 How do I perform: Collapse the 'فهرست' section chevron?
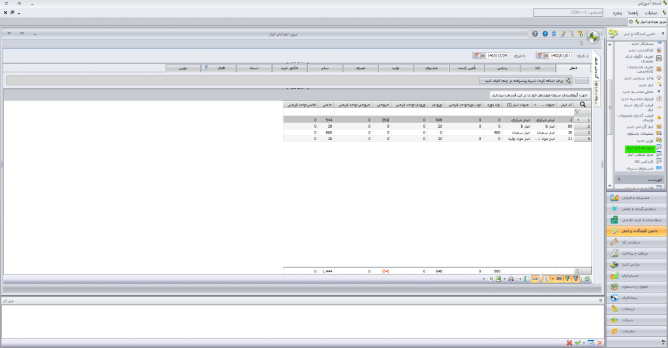pos(619,179)
